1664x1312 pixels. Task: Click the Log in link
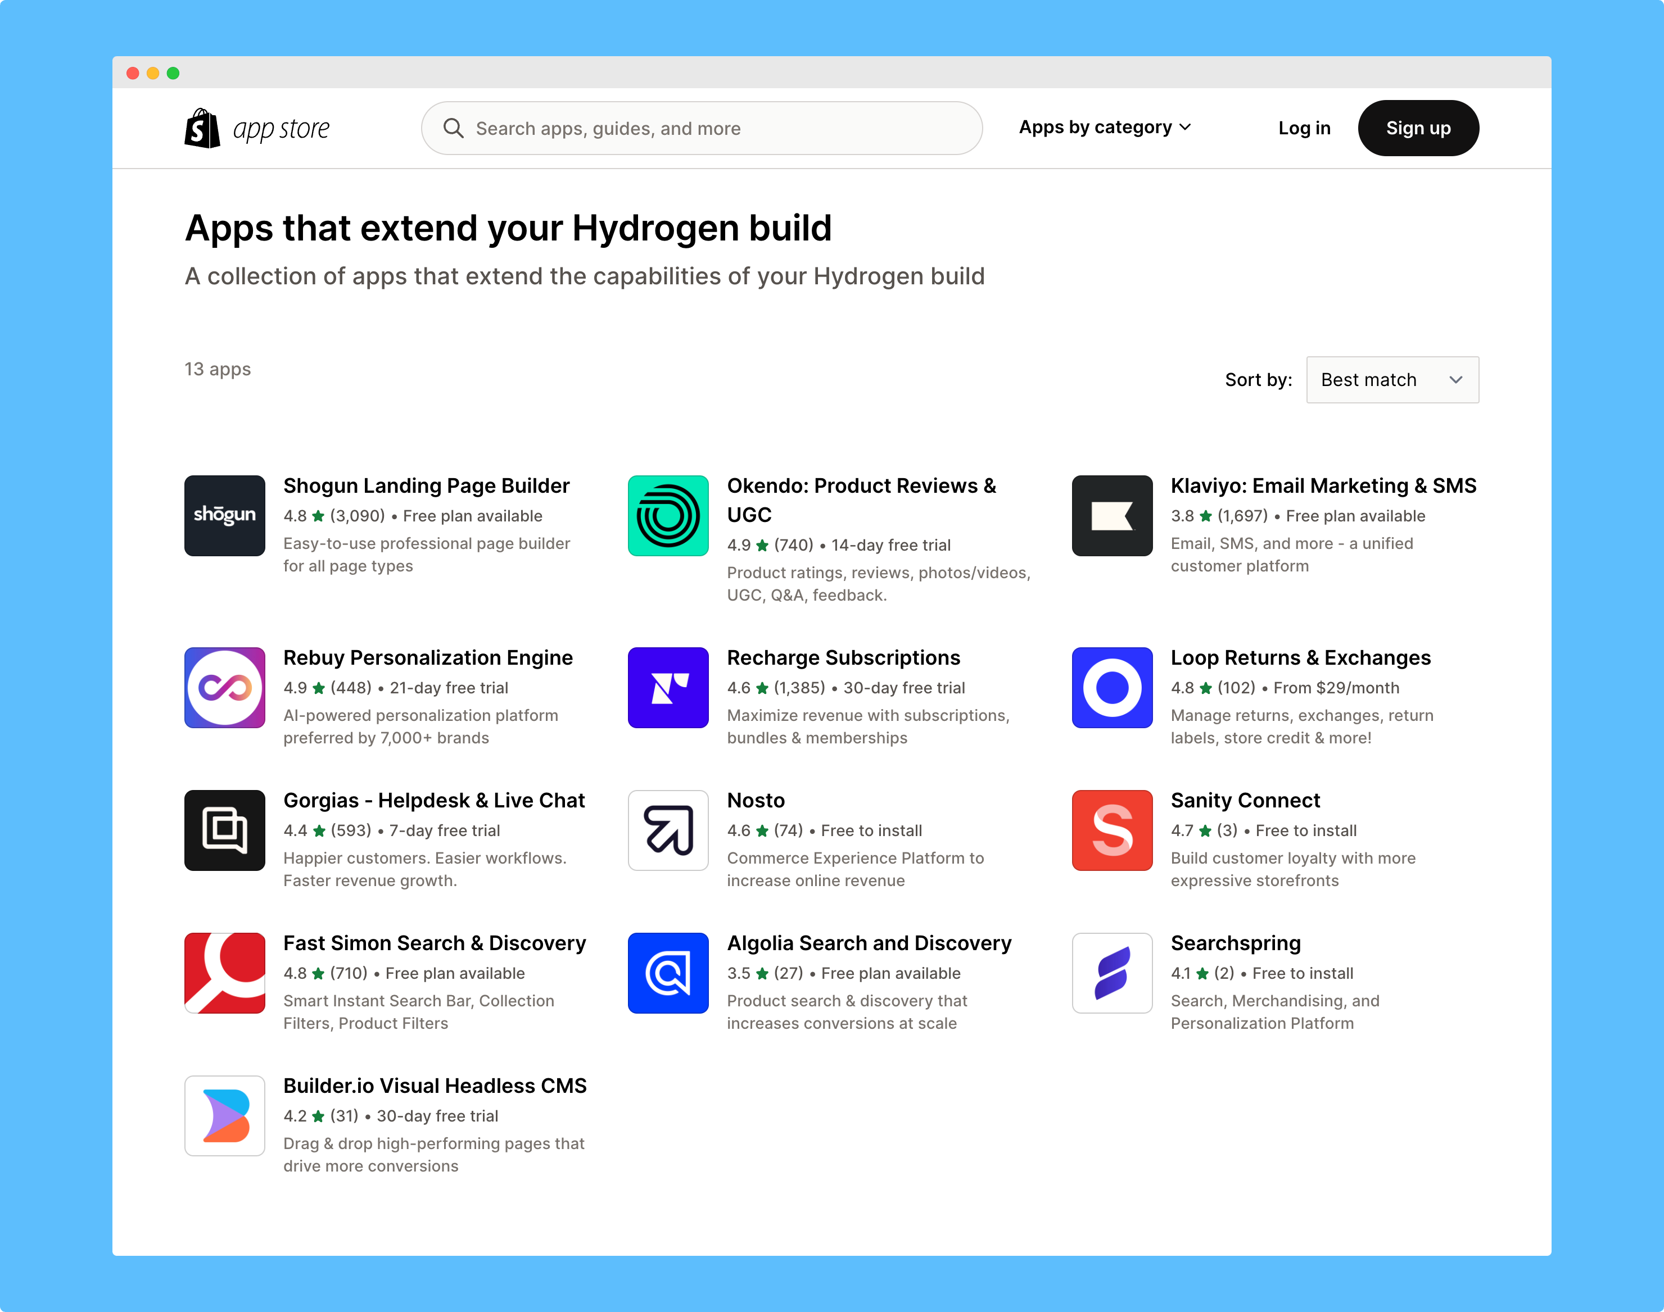click(1304, 128)
